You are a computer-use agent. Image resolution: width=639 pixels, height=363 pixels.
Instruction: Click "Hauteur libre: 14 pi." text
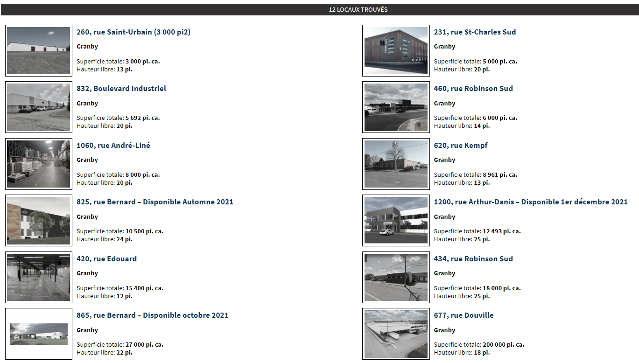click(462, 126)
